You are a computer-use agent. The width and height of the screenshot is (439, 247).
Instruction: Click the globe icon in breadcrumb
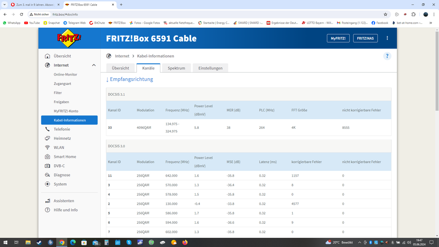109,56
